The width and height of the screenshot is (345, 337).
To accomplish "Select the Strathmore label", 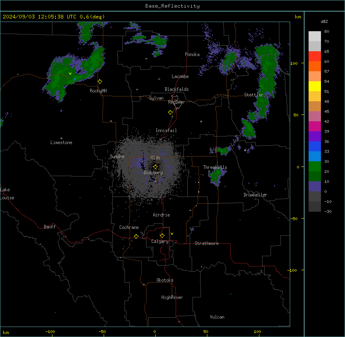I will coord(207,243).
